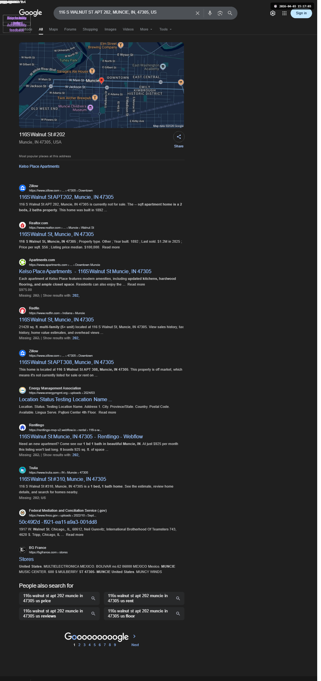The height and width of the screenshot is (681, 321).
Task: Switch to the Images tab
Action: pyautogui.click(x=110, y=29)
